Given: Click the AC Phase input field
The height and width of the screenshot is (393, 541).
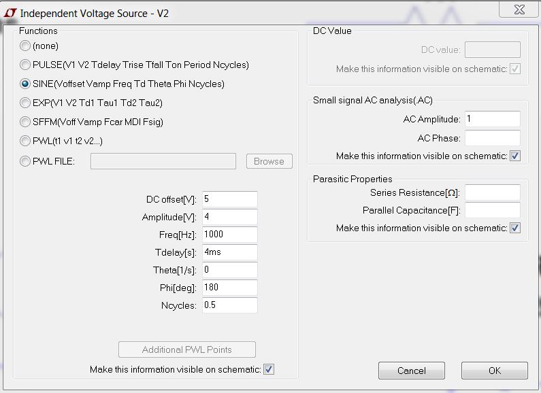Looking at the screenshot, I should pos(493,138).
